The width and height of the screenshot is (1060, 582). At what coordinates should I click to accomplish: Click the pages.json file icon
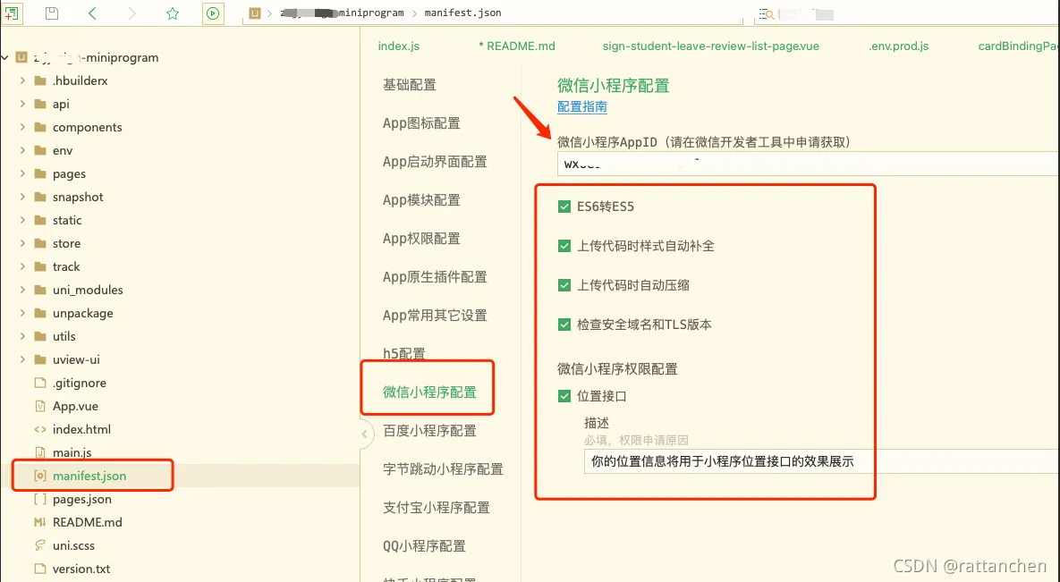click(x=40, y=499)
